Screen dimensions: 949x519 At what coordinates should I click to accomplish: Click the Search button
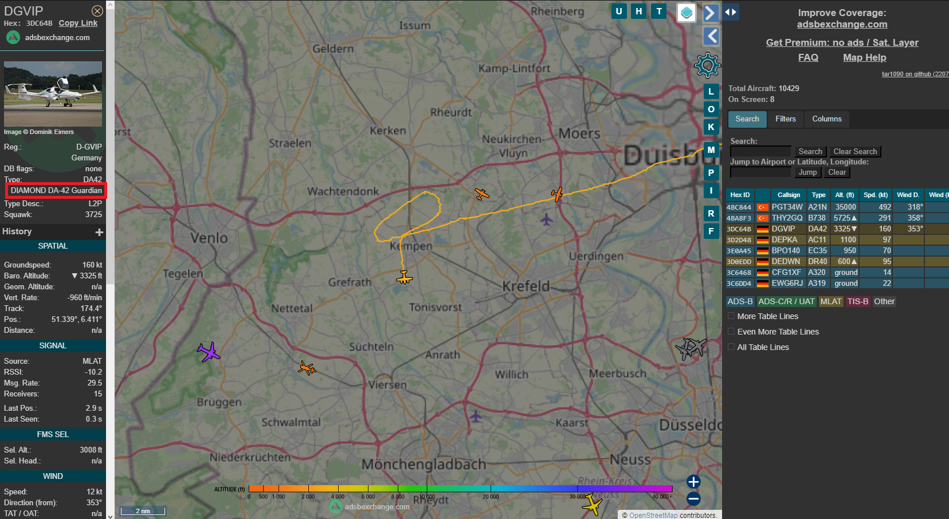coord(810,152)
